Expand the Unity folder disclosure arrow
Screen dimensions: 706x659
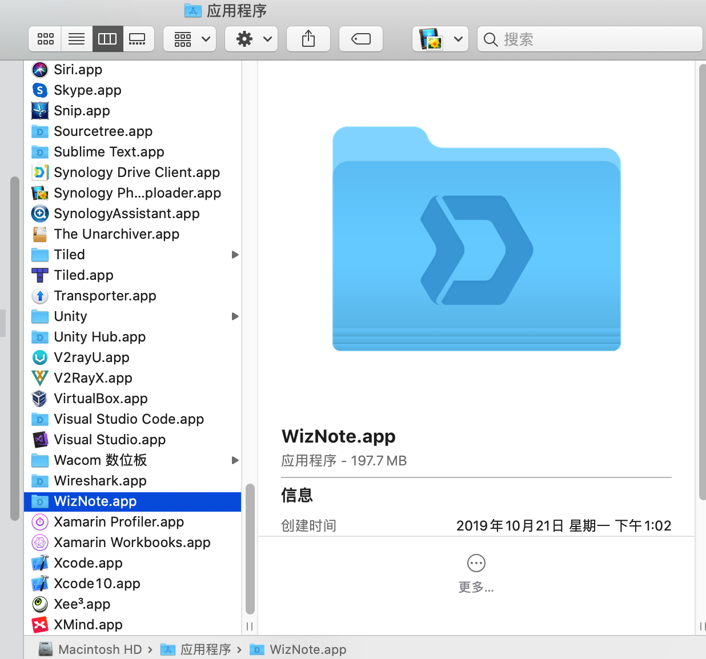[235, 316]
